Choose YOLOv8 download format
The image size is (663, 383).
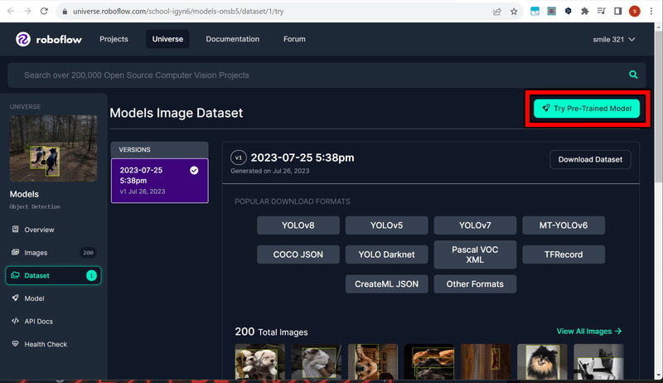tap(298, 225)
